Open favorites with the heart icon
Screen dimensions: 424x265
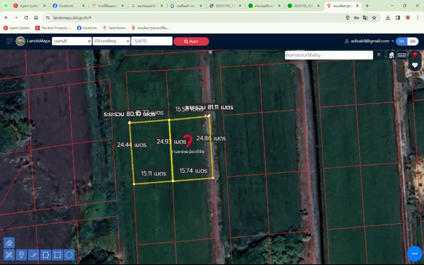pyautogui.click(x=415, y=65)
